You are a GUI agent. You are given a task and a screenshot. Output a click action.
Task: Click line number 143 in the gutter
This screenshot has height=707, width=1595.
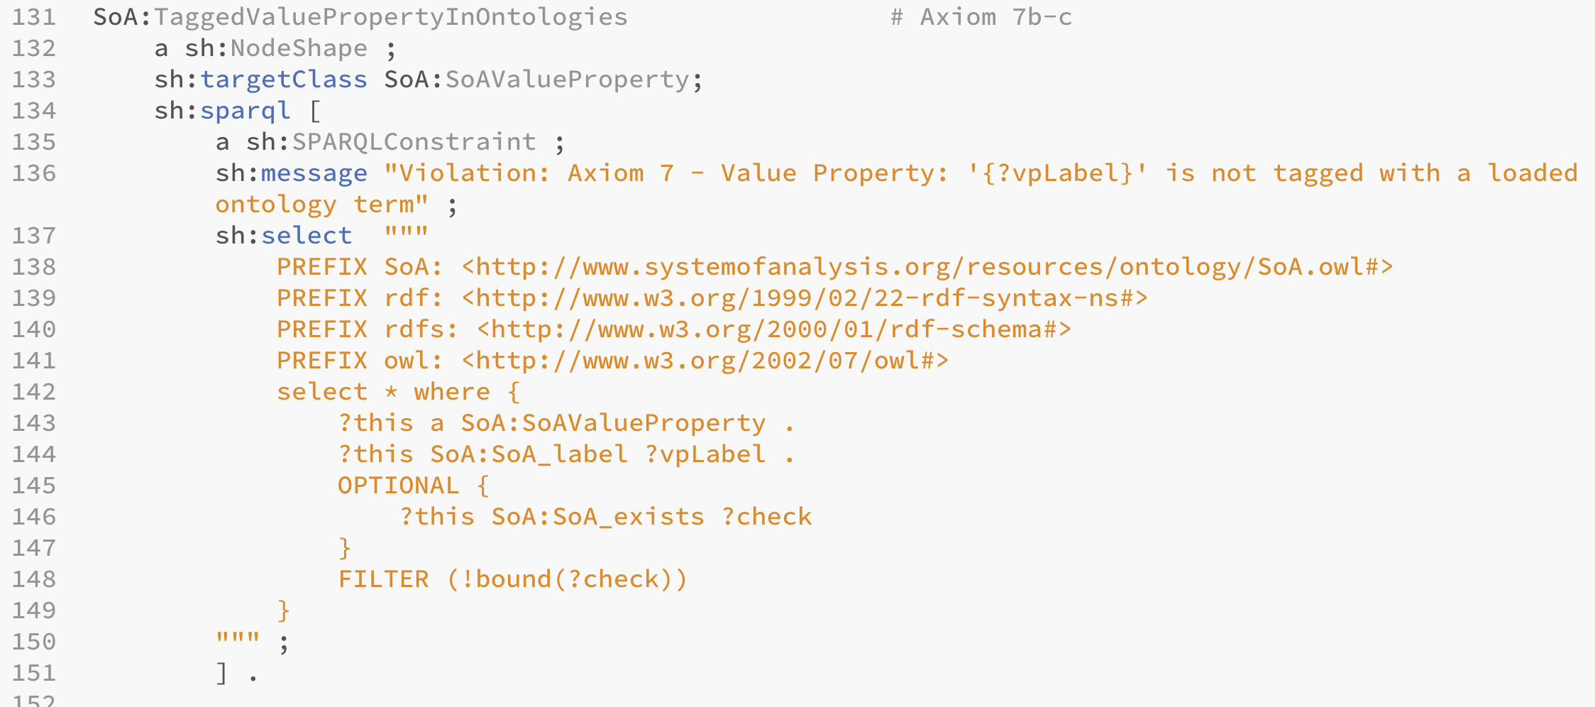pos(34,423)
